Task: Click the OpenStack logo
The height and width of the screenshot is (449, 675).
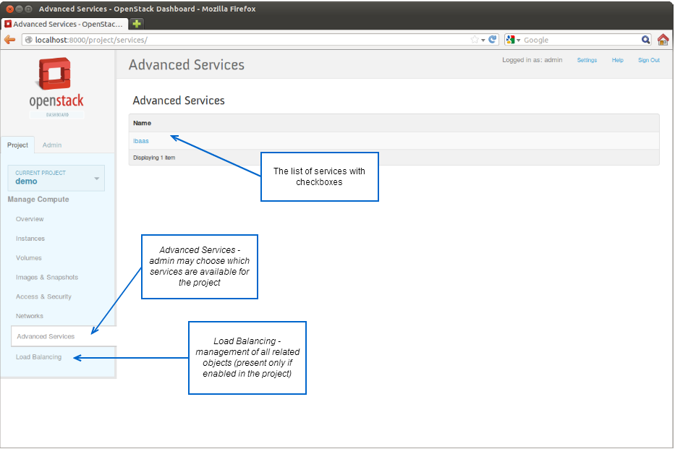Action: (x=56, y=87)
